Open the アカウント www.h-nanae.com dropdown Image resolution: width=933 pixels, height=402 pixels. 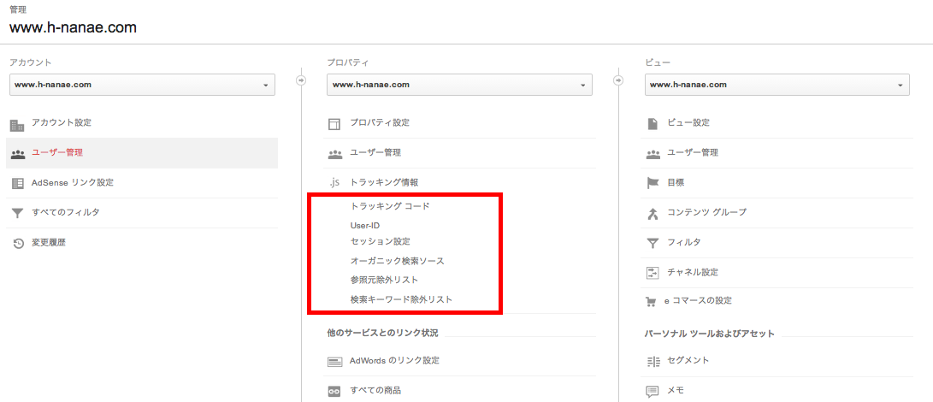click(142, 85)
